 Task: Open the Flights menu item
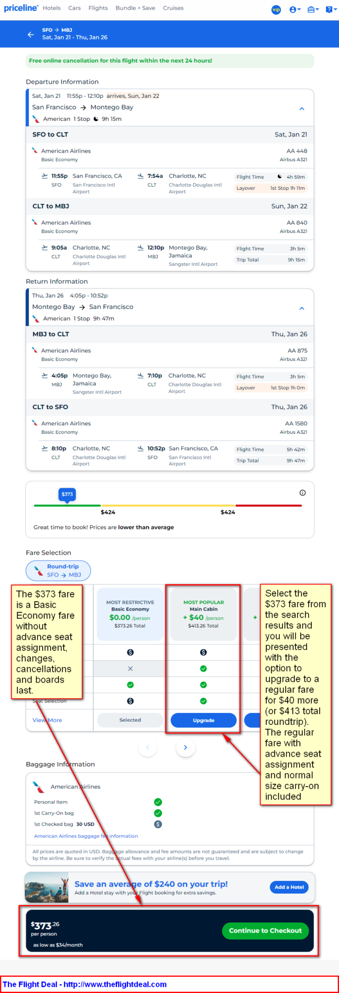coord(98,8)
